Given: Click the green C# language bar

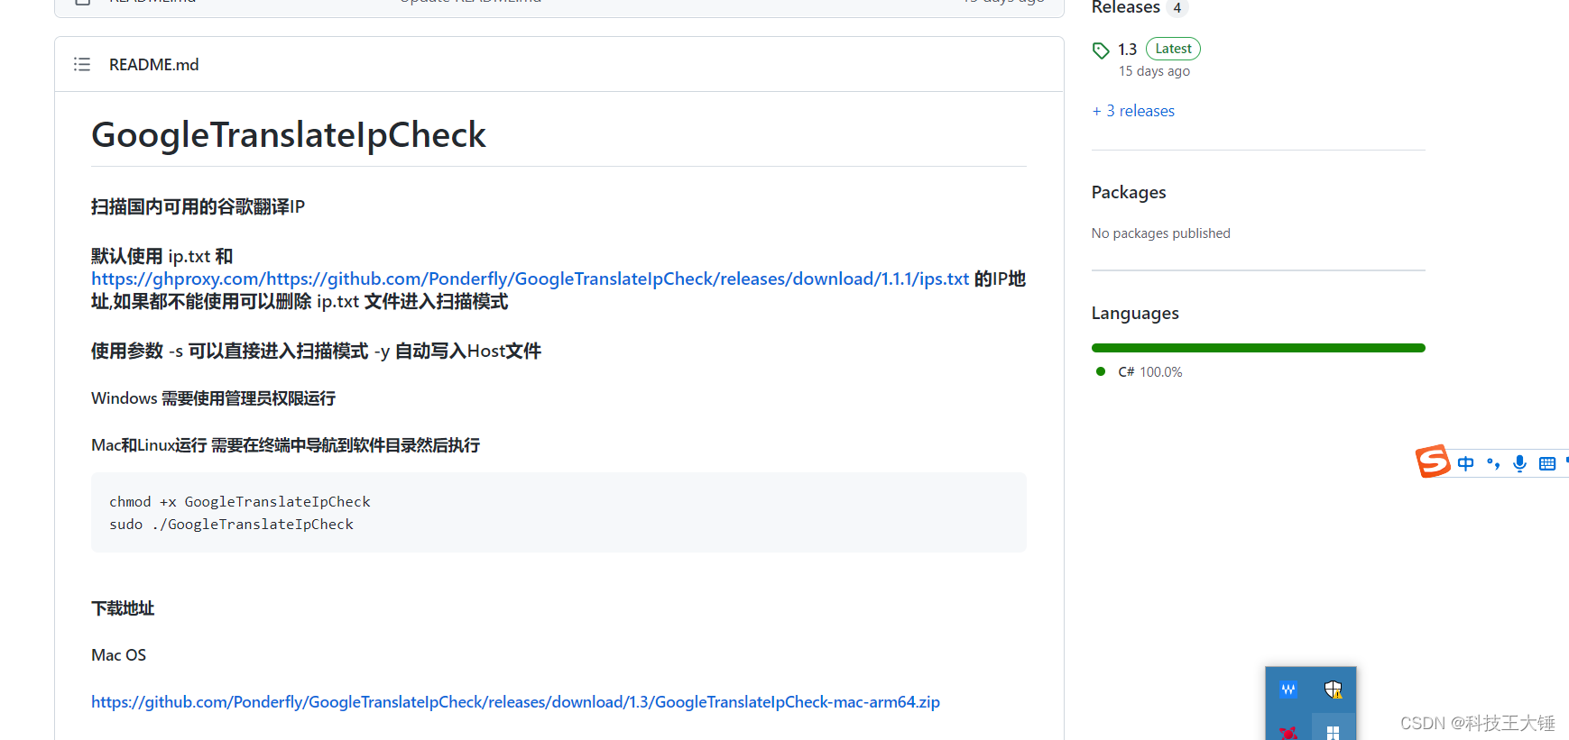Looking at the screenshot, I should click(1258, 348).
